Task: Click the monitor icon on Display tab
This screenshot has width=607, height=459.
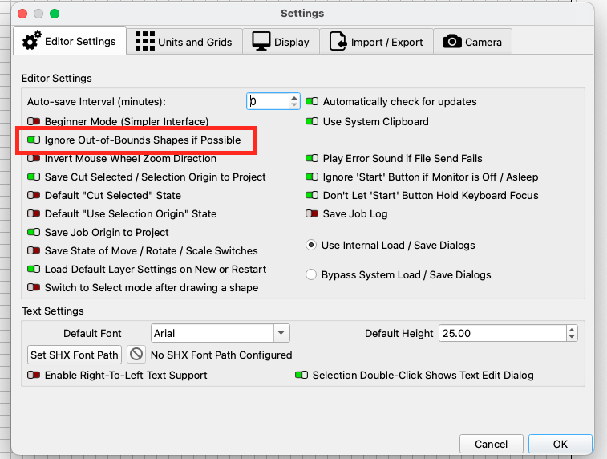Action: point(261,41)
